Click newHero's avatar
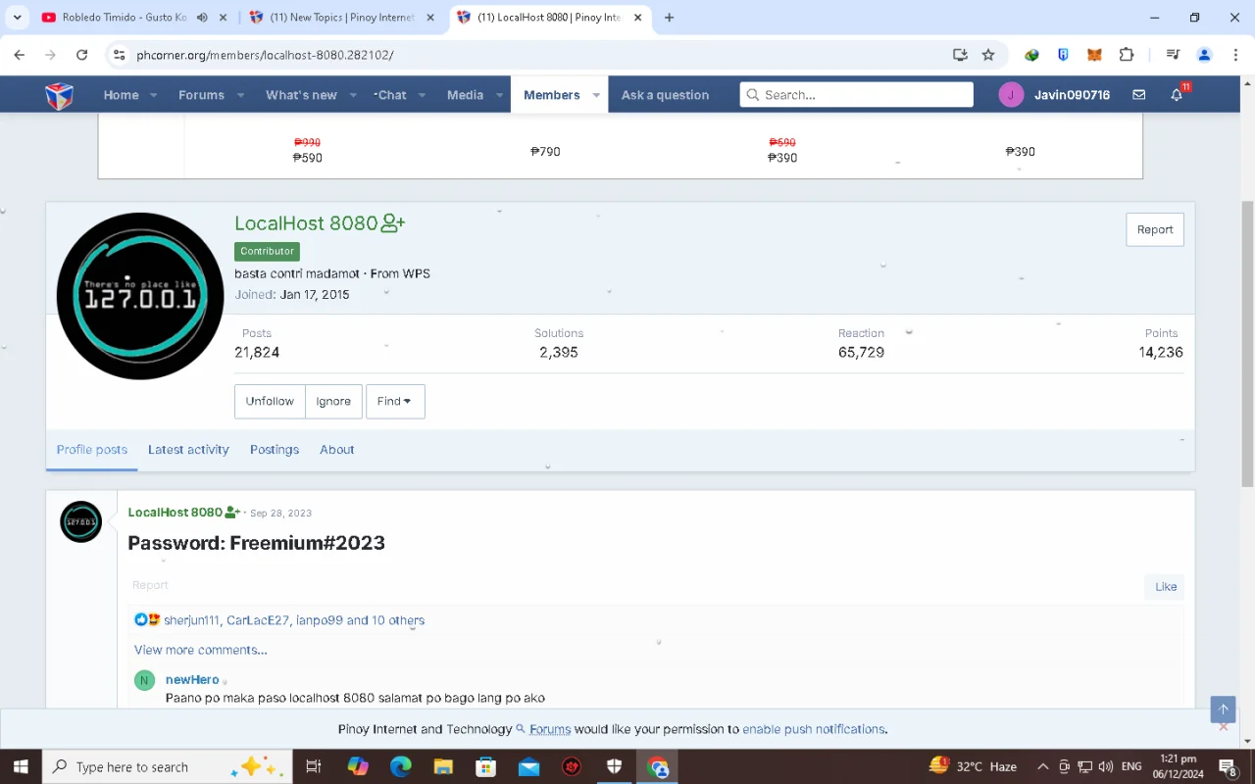 (145, 680)
